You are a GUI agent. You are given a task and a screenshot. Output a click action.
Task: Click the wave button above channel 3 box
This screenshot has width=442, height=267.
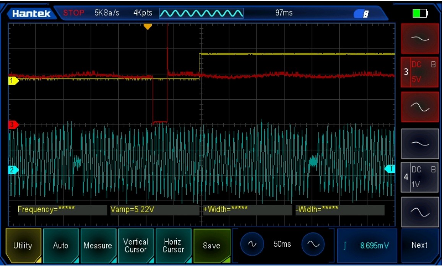click(419, 39)
